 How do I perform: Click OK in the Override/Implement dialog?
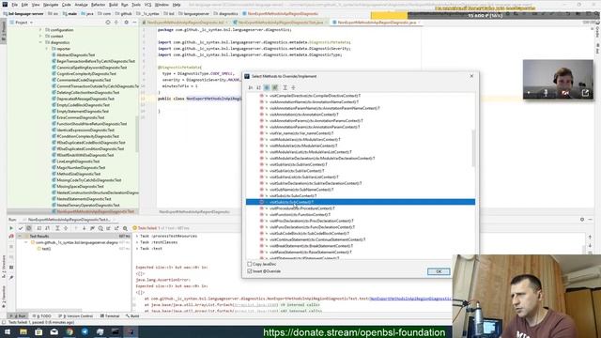(439, 271)
